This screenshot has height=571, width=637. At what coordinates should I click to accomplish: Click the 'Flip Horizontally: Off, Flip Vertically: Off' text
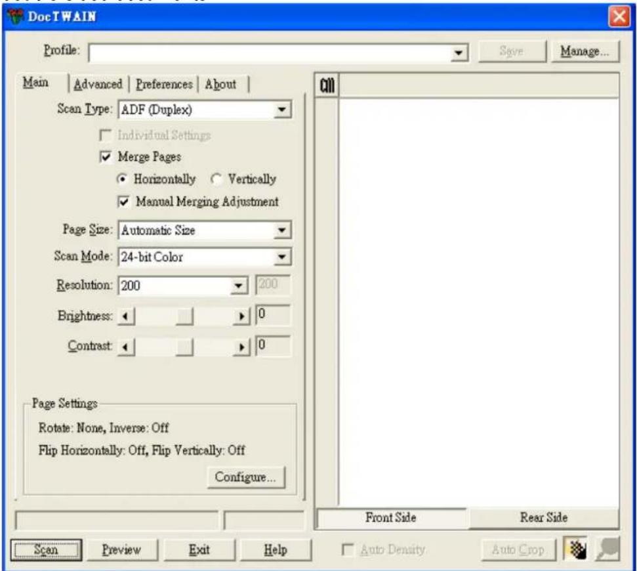pos(142,450)
